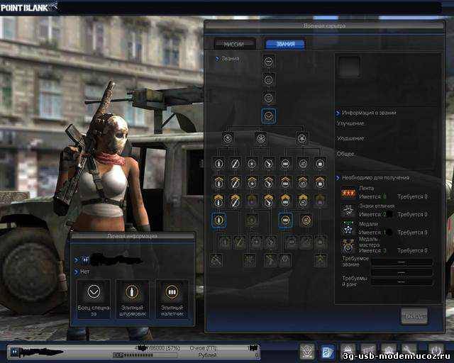The width and height of the screenshot is (454, 363).
Task: Open the highlighted blue cards button in bottom toolbar
Action: click(328, 351)
